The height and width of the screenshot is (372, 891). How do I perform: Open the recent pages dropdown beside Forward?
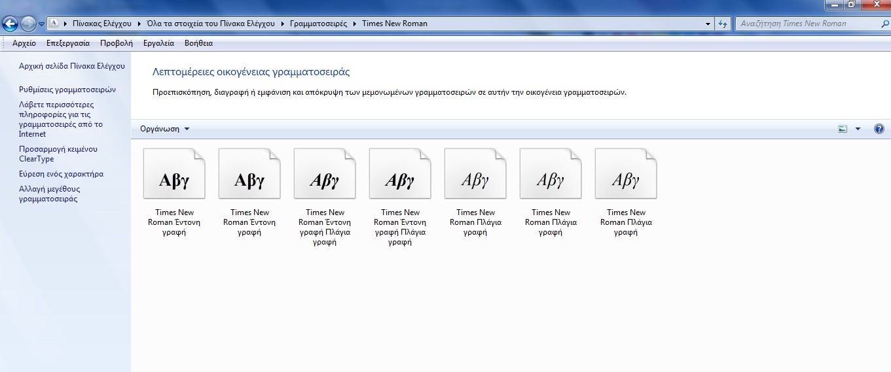tap(41, 24)
